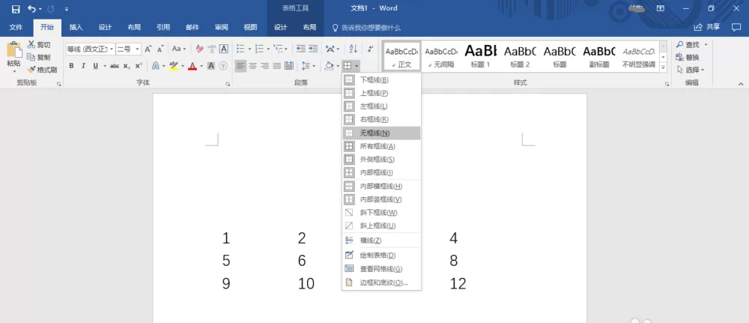Increase paragraph indent
This screenshot has width=749, height=323.
[x=313, y=49]
